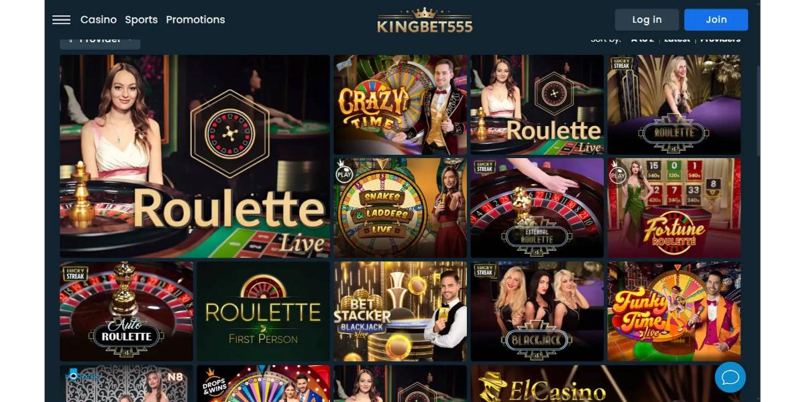Screen dimensions: 805x402
Task: Click Lucky Streak badge on External Roulette tile
Action: click(484, 167)
